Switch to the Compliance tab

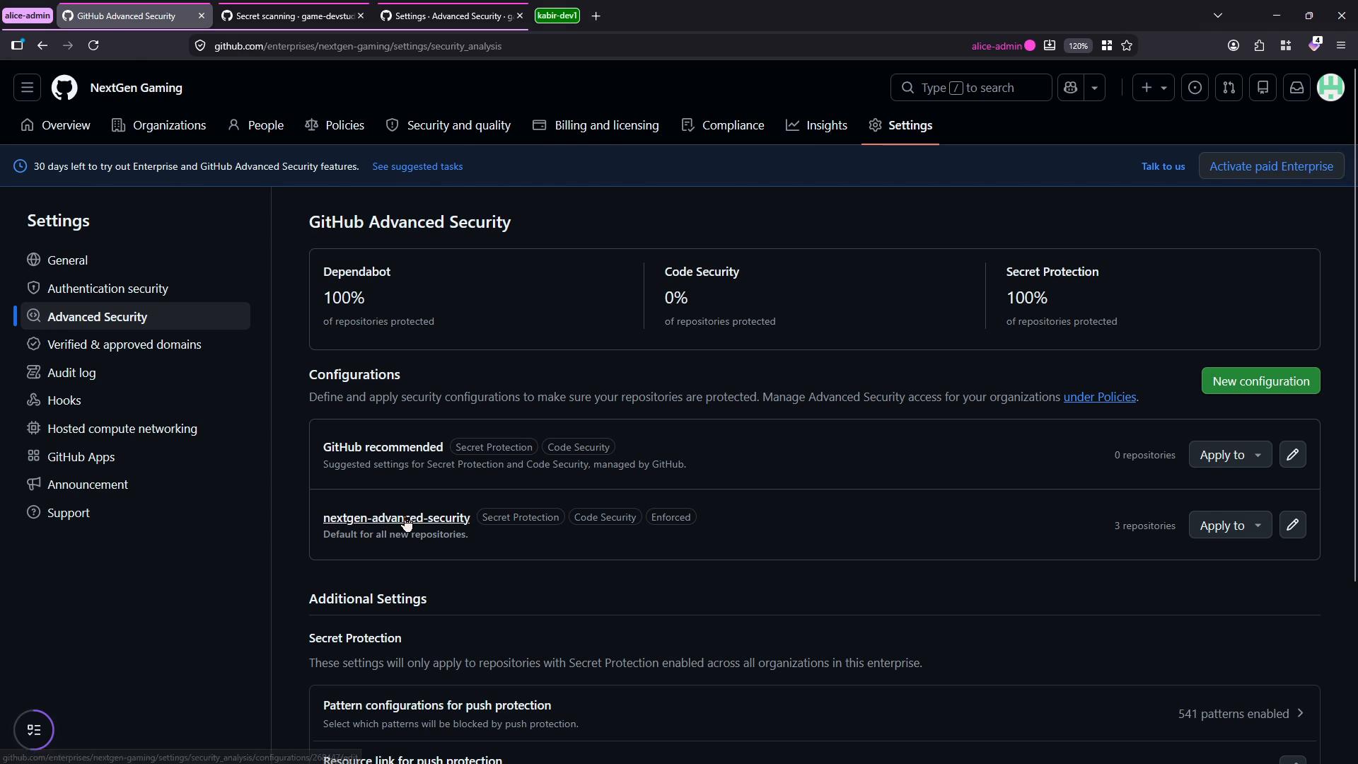(723, 125)
